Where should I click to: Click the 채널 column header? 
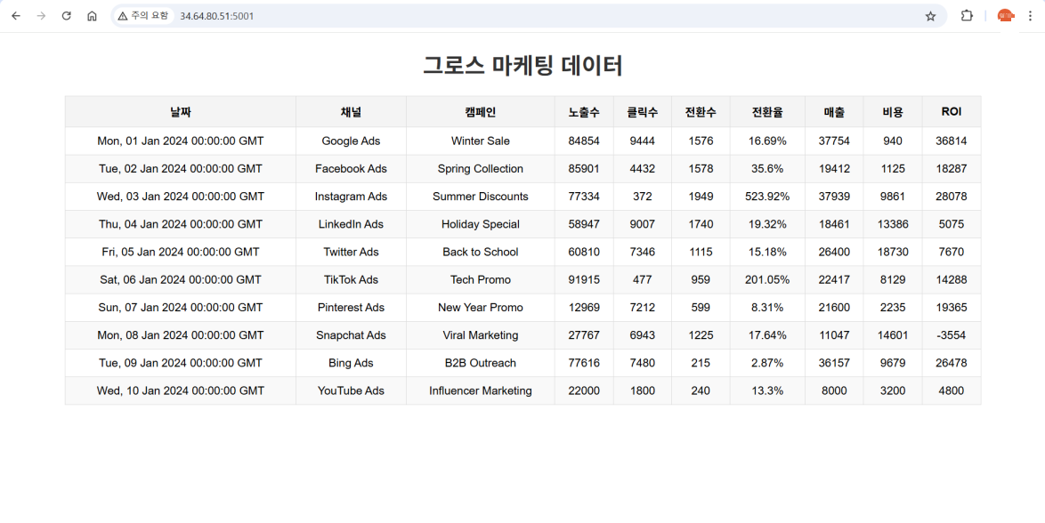pyautogui.click(x=352, y=112)
